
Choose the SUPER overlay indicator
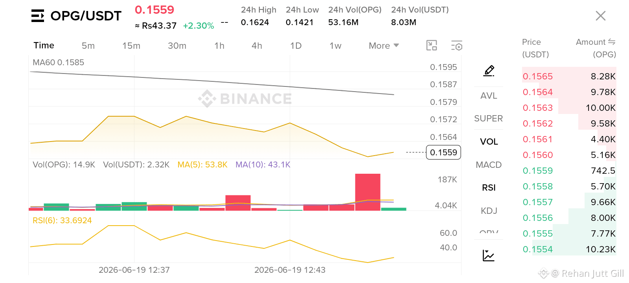click(x=489, y=118)
